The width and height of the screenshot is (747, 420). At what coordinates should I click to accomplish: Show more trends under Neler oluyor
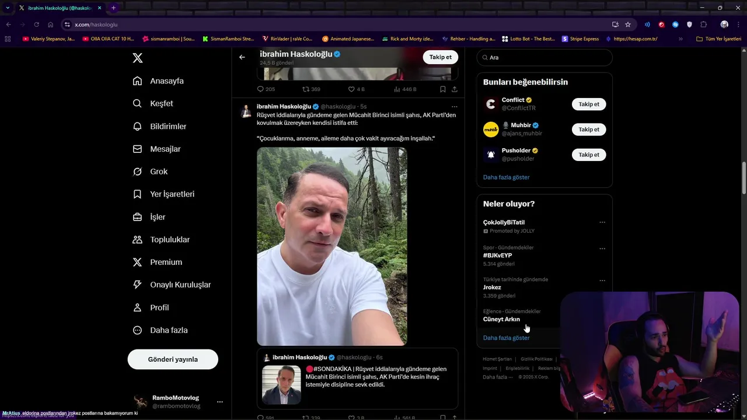point(506,338)
